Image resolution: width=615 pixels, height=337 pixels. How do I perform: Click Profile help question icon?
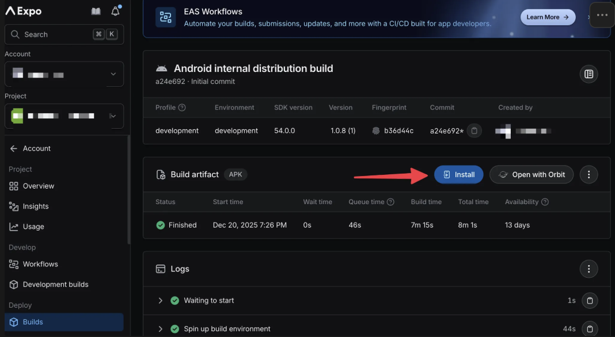[182, 108]
